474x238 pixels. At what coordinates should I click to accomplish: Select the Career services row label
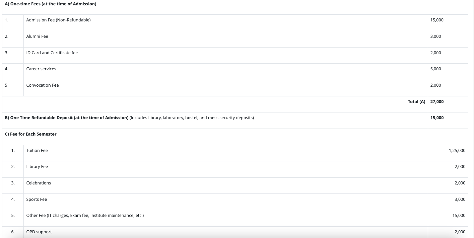(x=41, y=69)
